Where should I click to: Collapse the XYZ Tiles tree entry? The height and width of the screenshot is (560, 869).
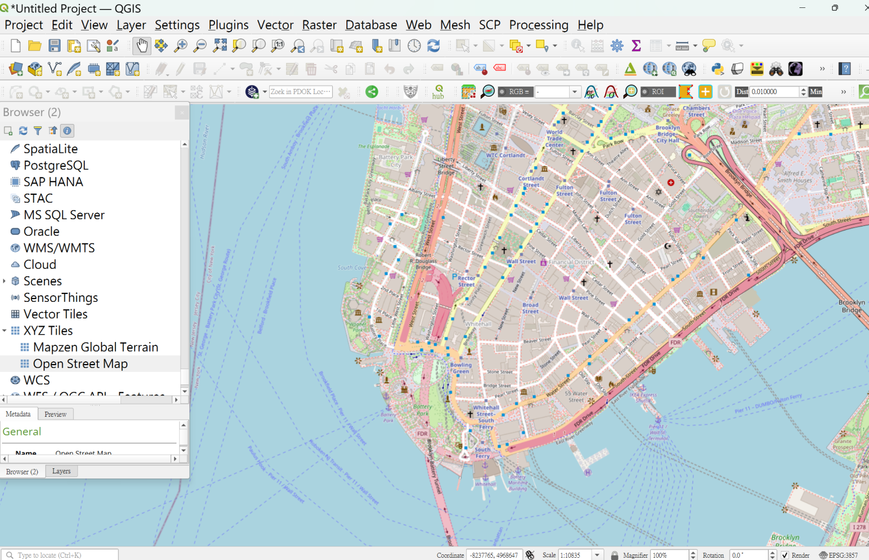(5, 330)
